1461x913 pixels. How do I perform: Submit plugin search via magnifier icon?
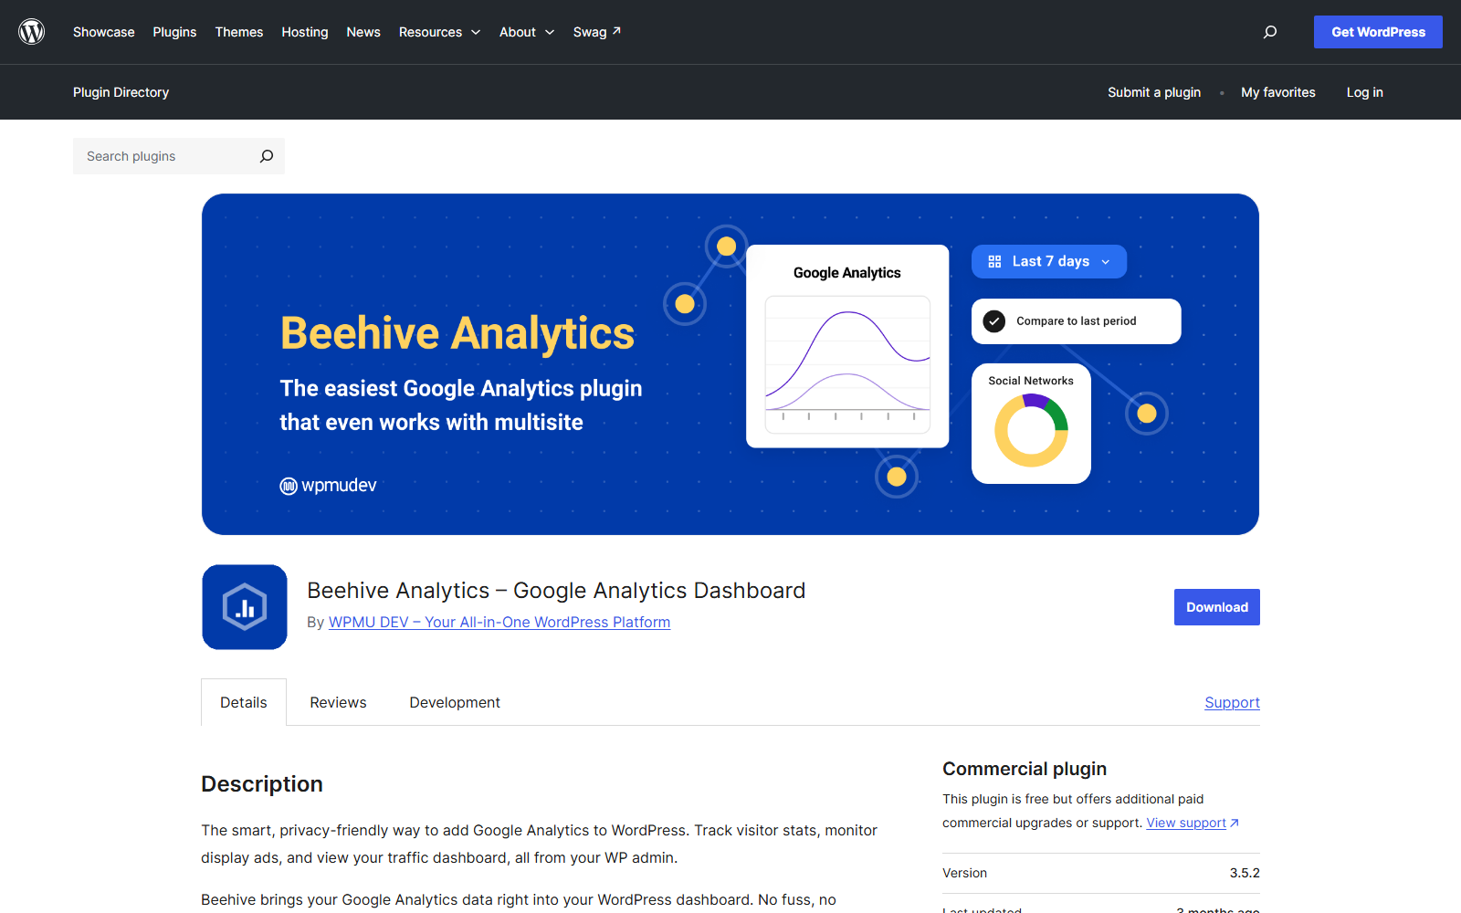(266, 156)
